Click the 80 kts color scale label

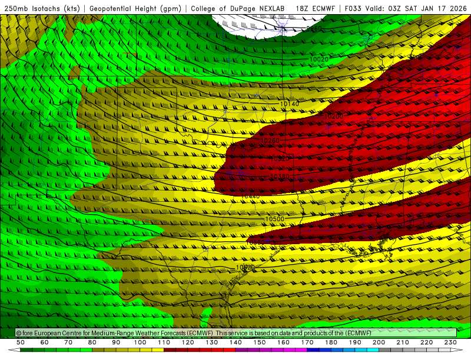coord(92,342)
